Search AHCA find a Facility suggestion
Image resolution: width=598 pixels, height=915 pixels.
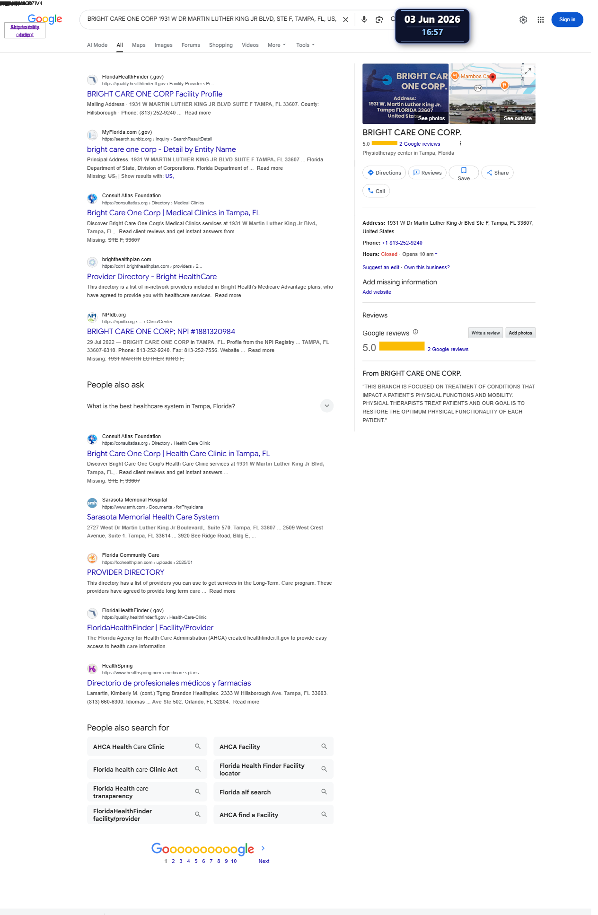[x=273, y=815]
